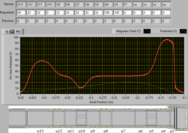Screen dimensions: 188x133
Task: Click the u3 electrode label in diagram
Action: (172, 131)
